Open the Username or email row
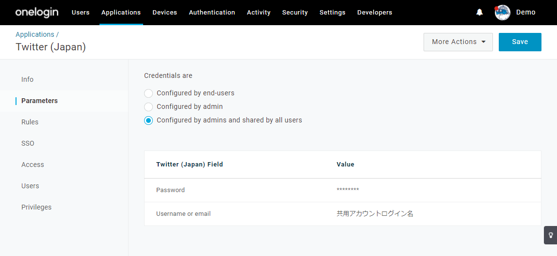557x256 pixels. coord(343,214)
